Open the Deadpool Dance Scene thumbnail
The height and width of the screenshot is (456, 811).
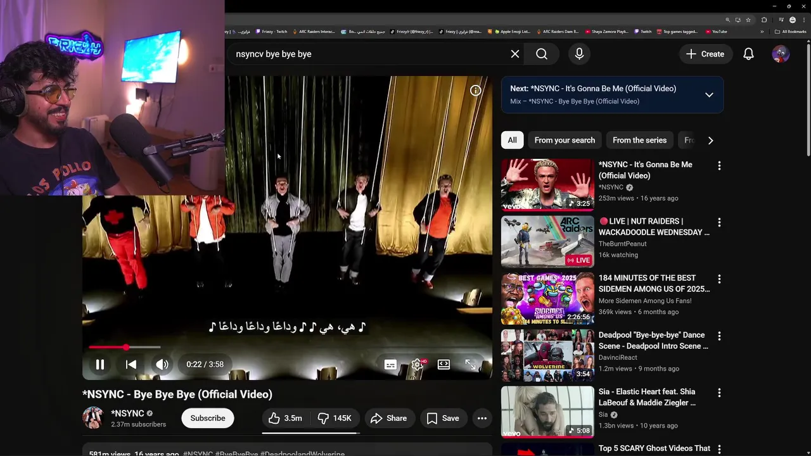click(x=547, y=355)
